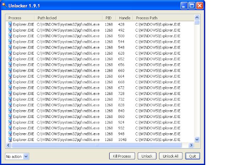Select handle value 628 cell
The image size is (227, 165).
121,53
